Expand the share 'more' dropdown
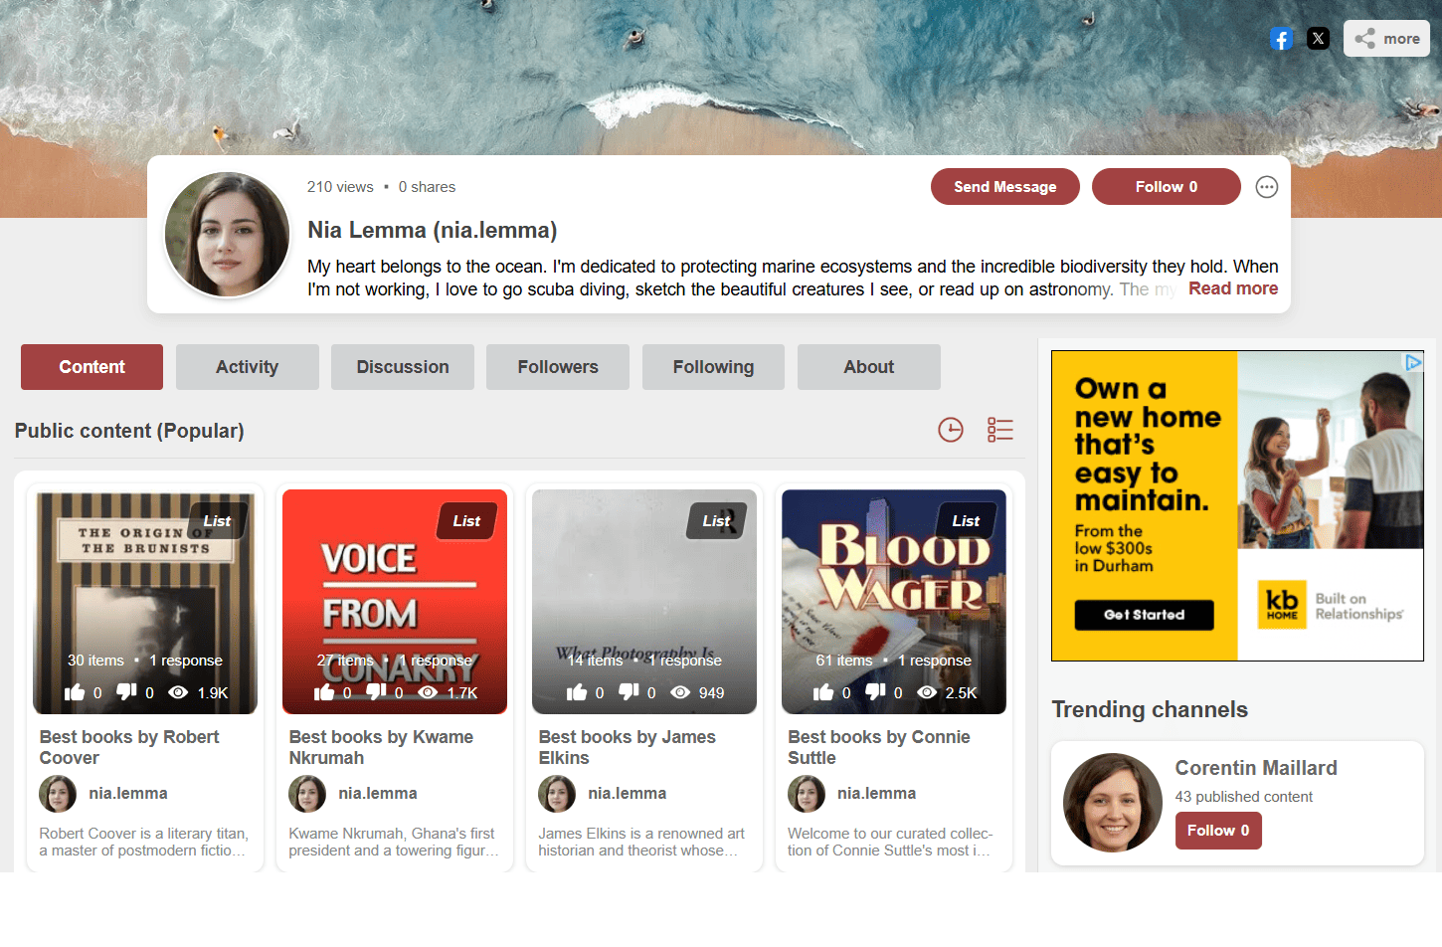Screen dimensions: 1442x947 click(1386, 39)
